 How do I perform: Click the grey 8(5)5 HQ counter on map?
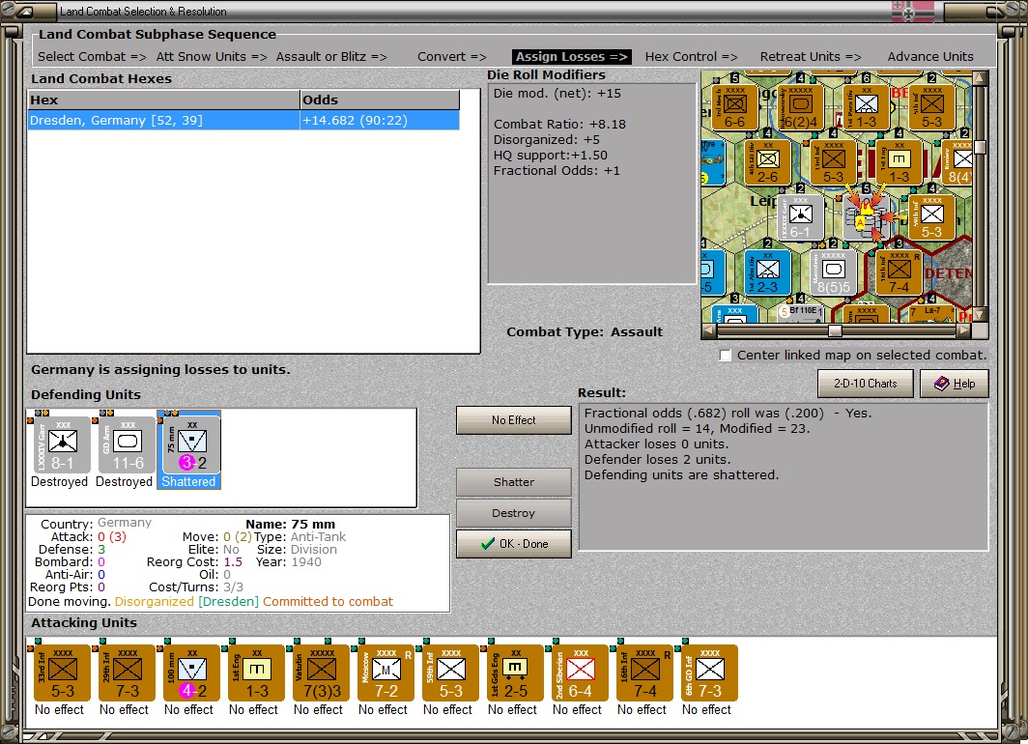[x=833, y=272]
